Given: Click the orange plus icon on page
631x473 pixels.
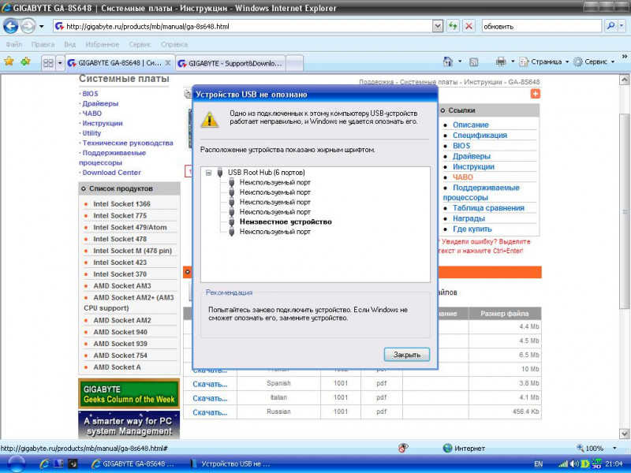Looking at the screenshot, I should click(x=536, y=94).
